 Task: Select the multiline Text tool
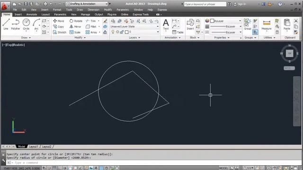(166, 25)
